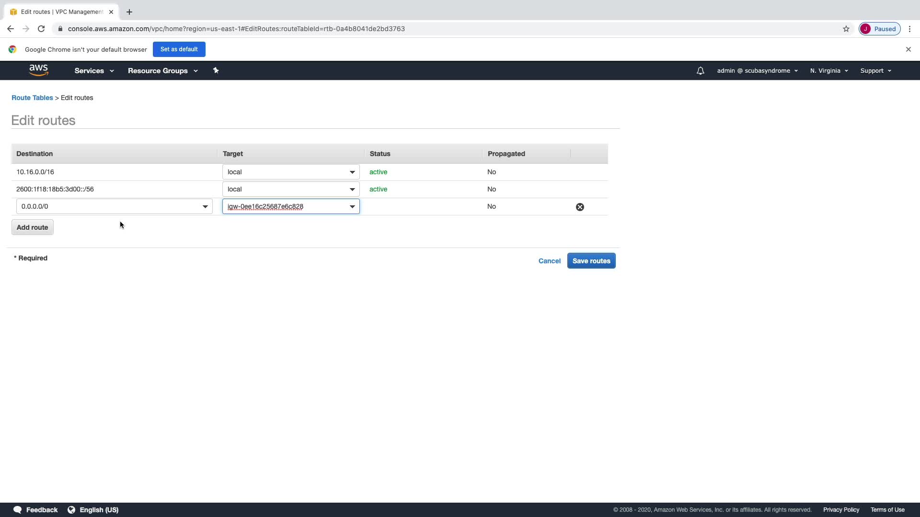The image size is (920, 517).
Task: Dismiss the default browser notification bar
Action: pos(908,49)
